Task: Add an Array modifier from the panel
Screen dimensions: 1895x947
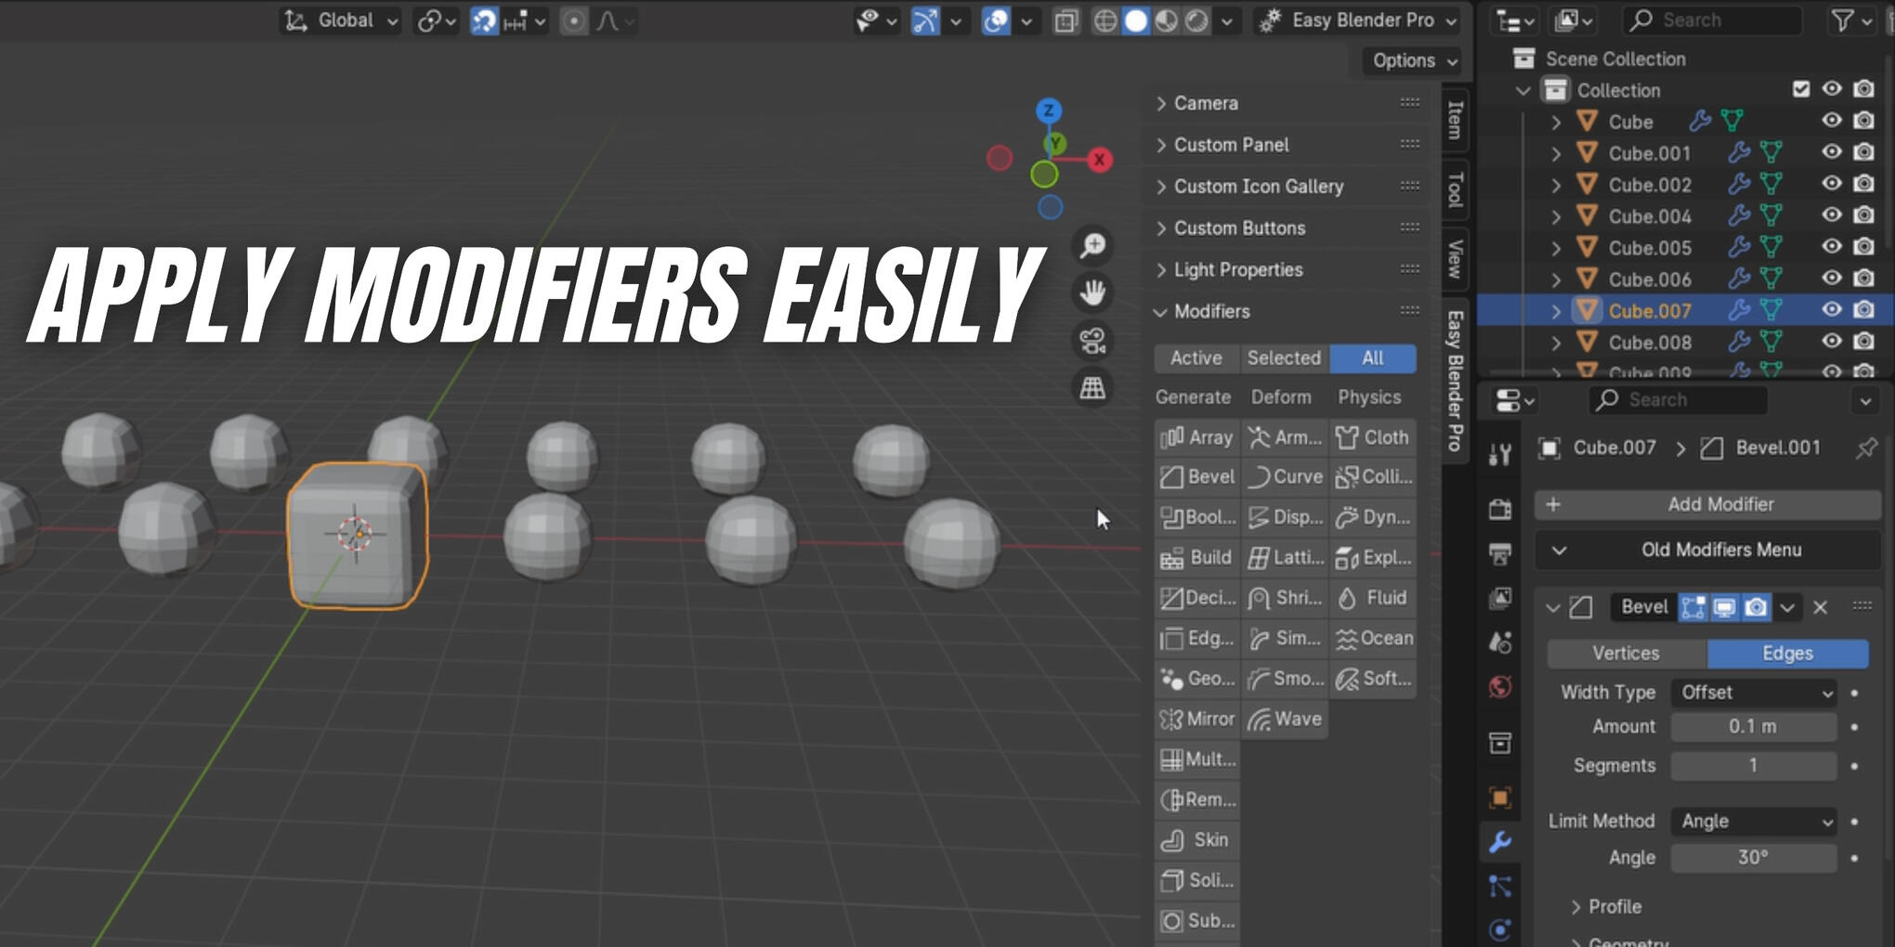Action: 1196,437
